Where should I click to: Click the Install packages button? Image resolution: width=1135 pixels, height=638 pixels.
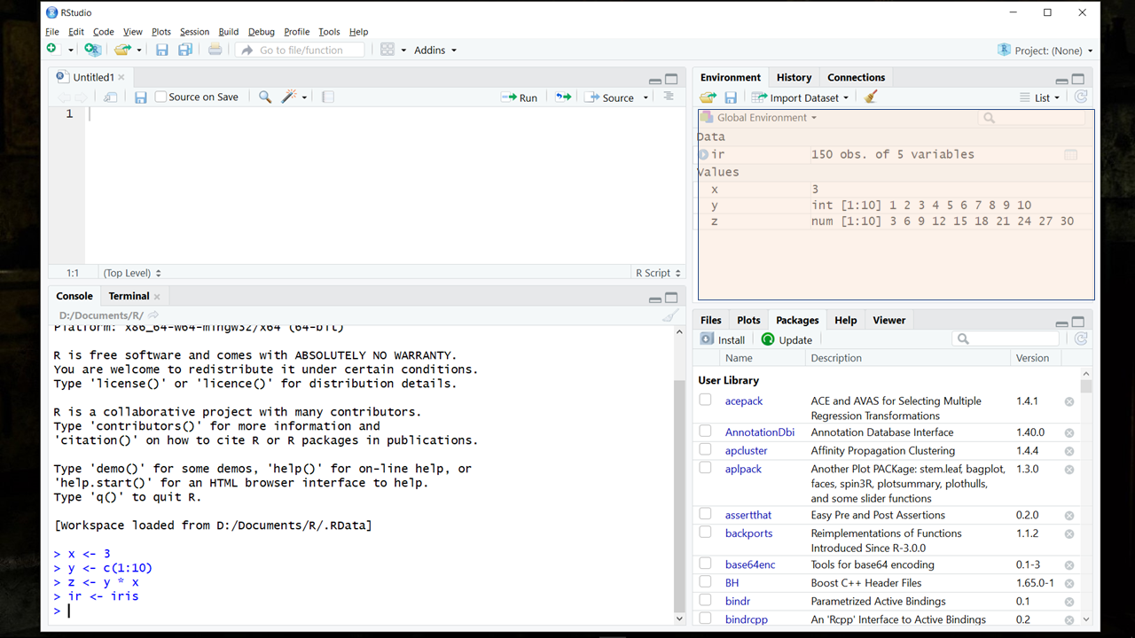pyautogui.click(x=723, y=339)
